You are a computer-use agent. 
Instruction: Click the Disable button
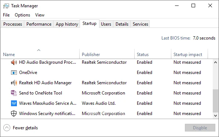(x=200, y=127)
